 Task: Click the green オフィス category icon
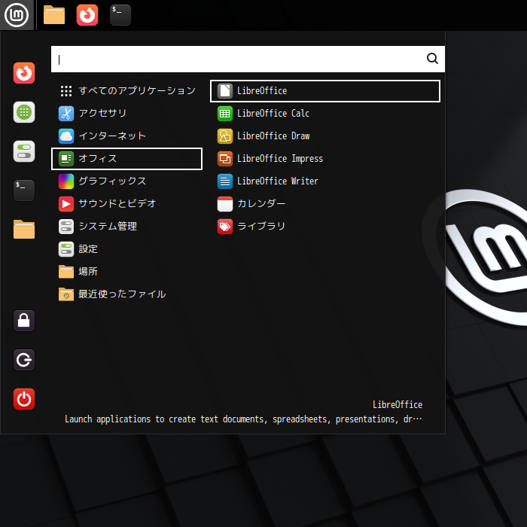tap(66, 159)
